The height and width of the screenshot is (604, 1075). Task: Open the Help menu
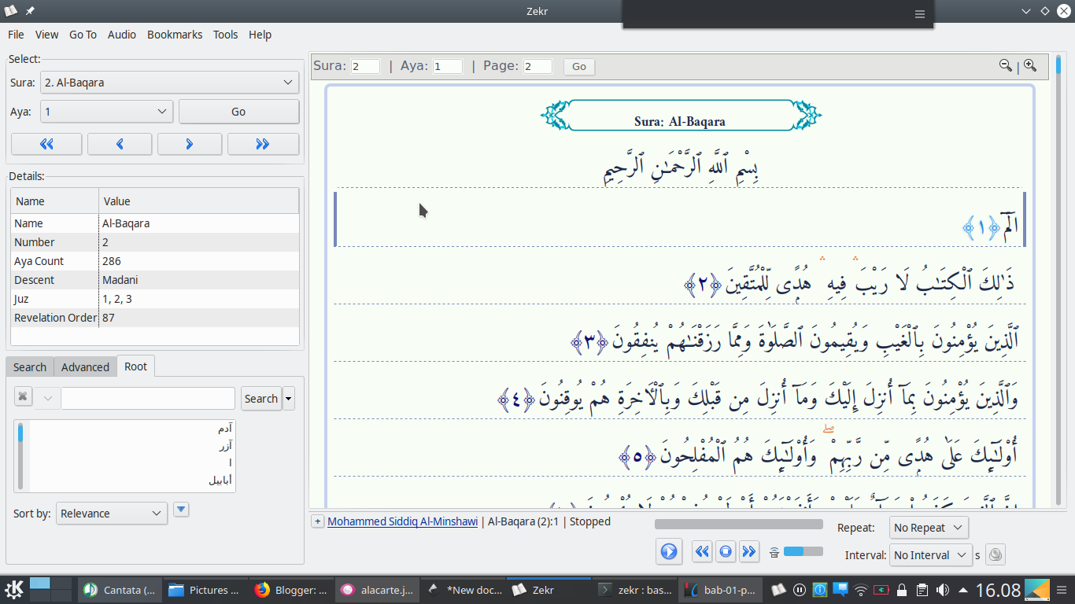point(260,35)
